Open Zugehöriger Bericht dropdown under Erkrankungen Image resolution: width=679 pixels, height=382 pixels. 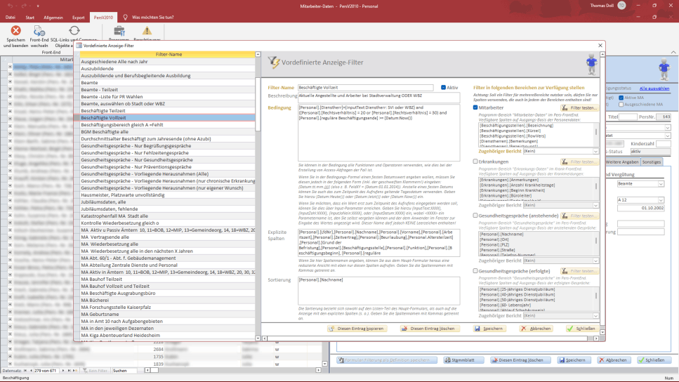pos(595,204)
